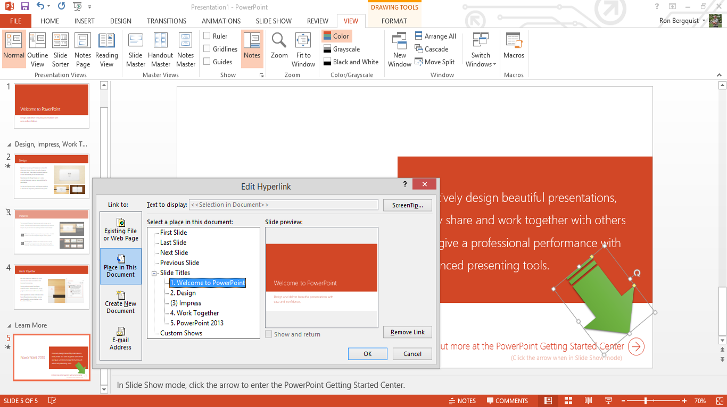Select Grayscale color mode
The height and width of the screenshot is (407, 727).
(x=346, y=49)
